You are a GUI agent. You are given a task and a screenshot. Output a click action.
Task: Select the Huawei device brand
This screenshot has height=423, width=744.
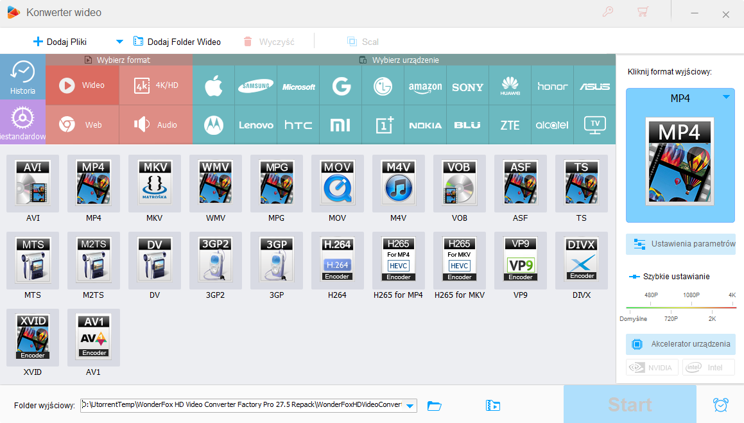(x=510, y=86)
